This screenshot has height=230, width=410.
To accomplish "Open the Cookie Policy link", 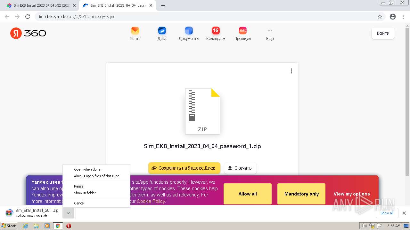I will pos(151,201).
